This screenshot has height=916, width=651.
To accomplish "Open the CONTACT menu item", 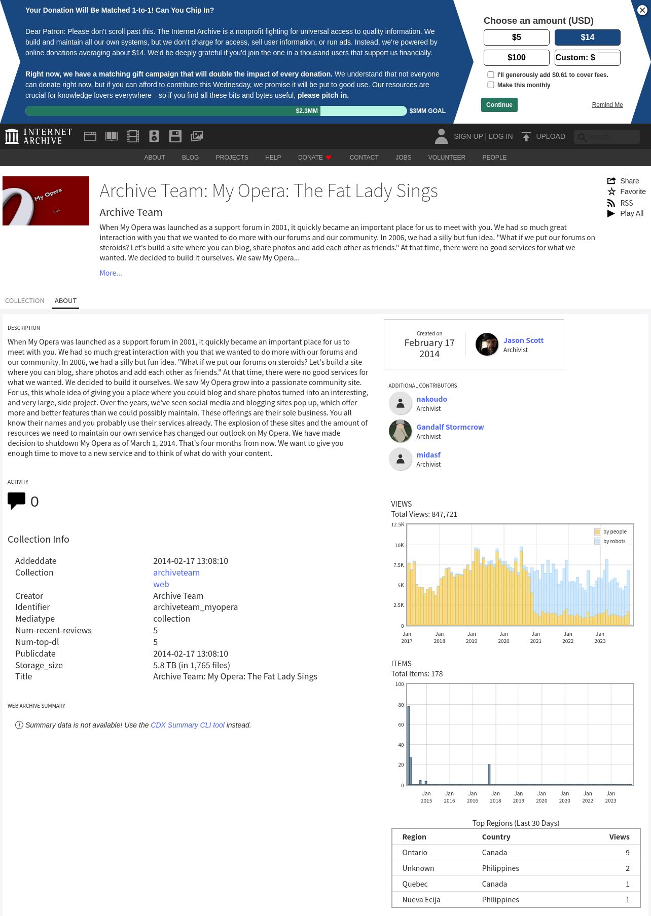I will point(364,158).
